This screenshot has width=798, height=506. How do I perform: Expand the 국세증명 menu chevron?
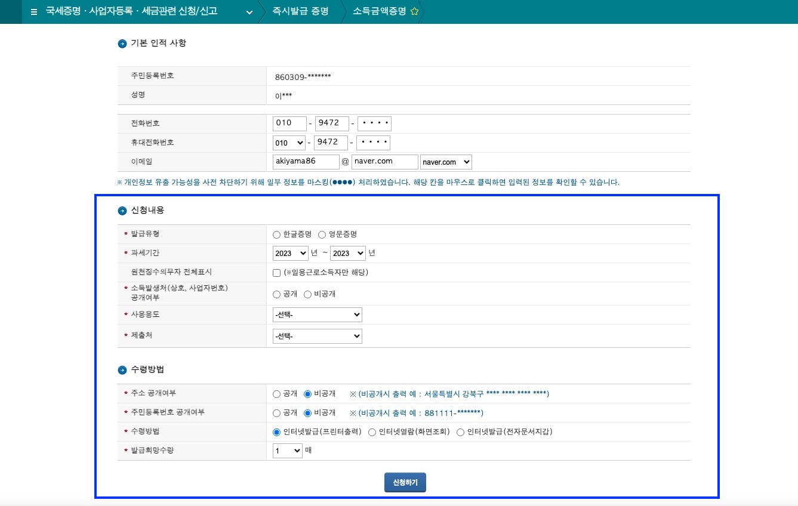pos(249,12)
